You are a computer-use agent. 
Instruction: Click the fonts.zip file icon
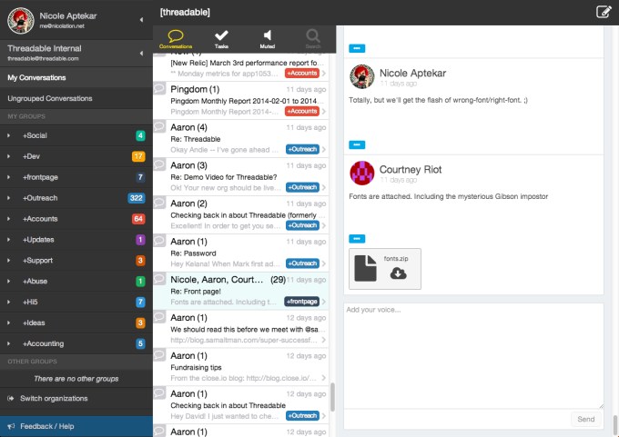click(x=365, y=268)
